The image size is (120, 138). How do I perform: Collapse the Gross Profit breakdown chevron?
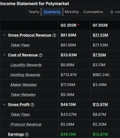(4, 105)
